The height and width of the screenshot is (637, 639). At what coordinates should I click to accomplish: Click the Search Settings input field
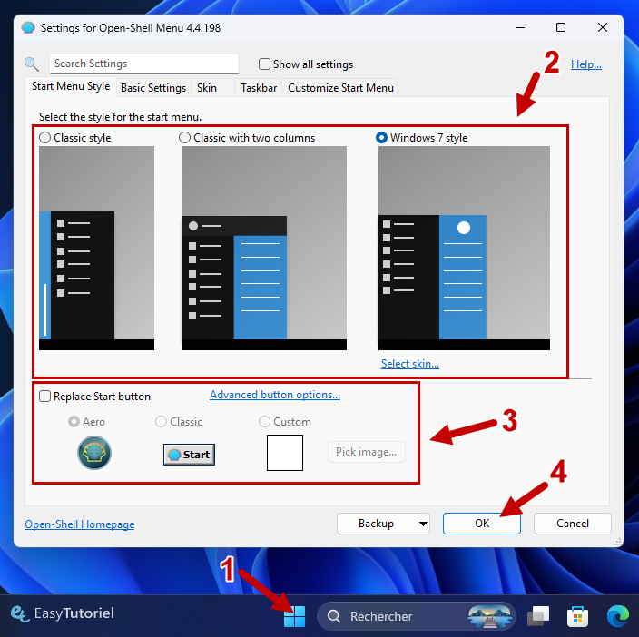coord(144,64)
